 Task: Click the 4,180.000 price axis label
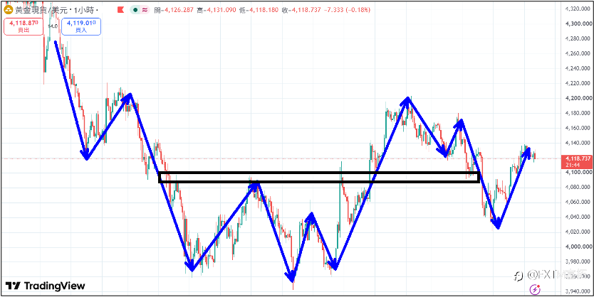click(x=577, y=113)
